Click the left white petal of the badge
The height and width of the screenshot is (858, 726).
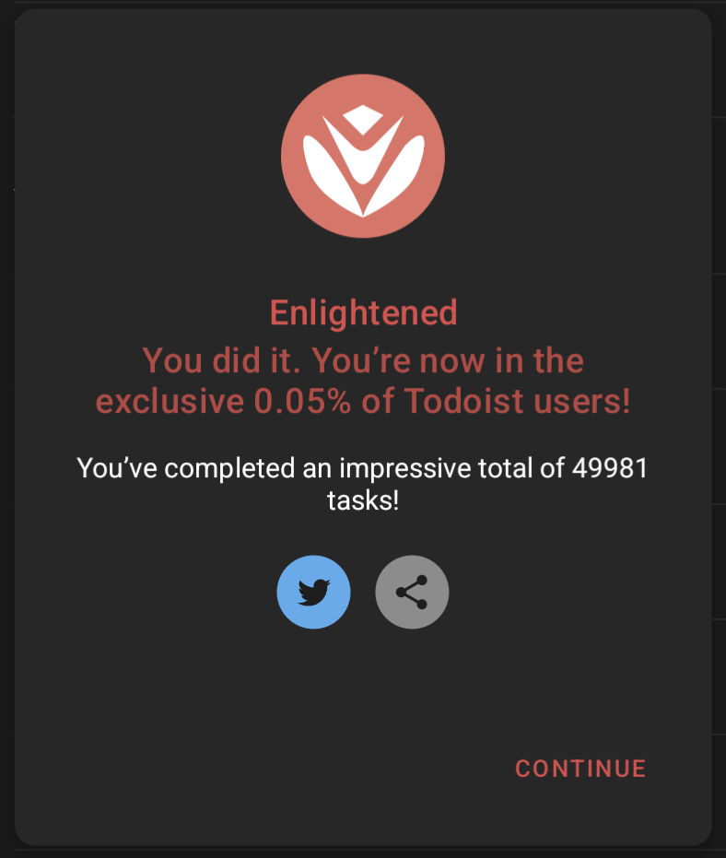click(328, 172)
